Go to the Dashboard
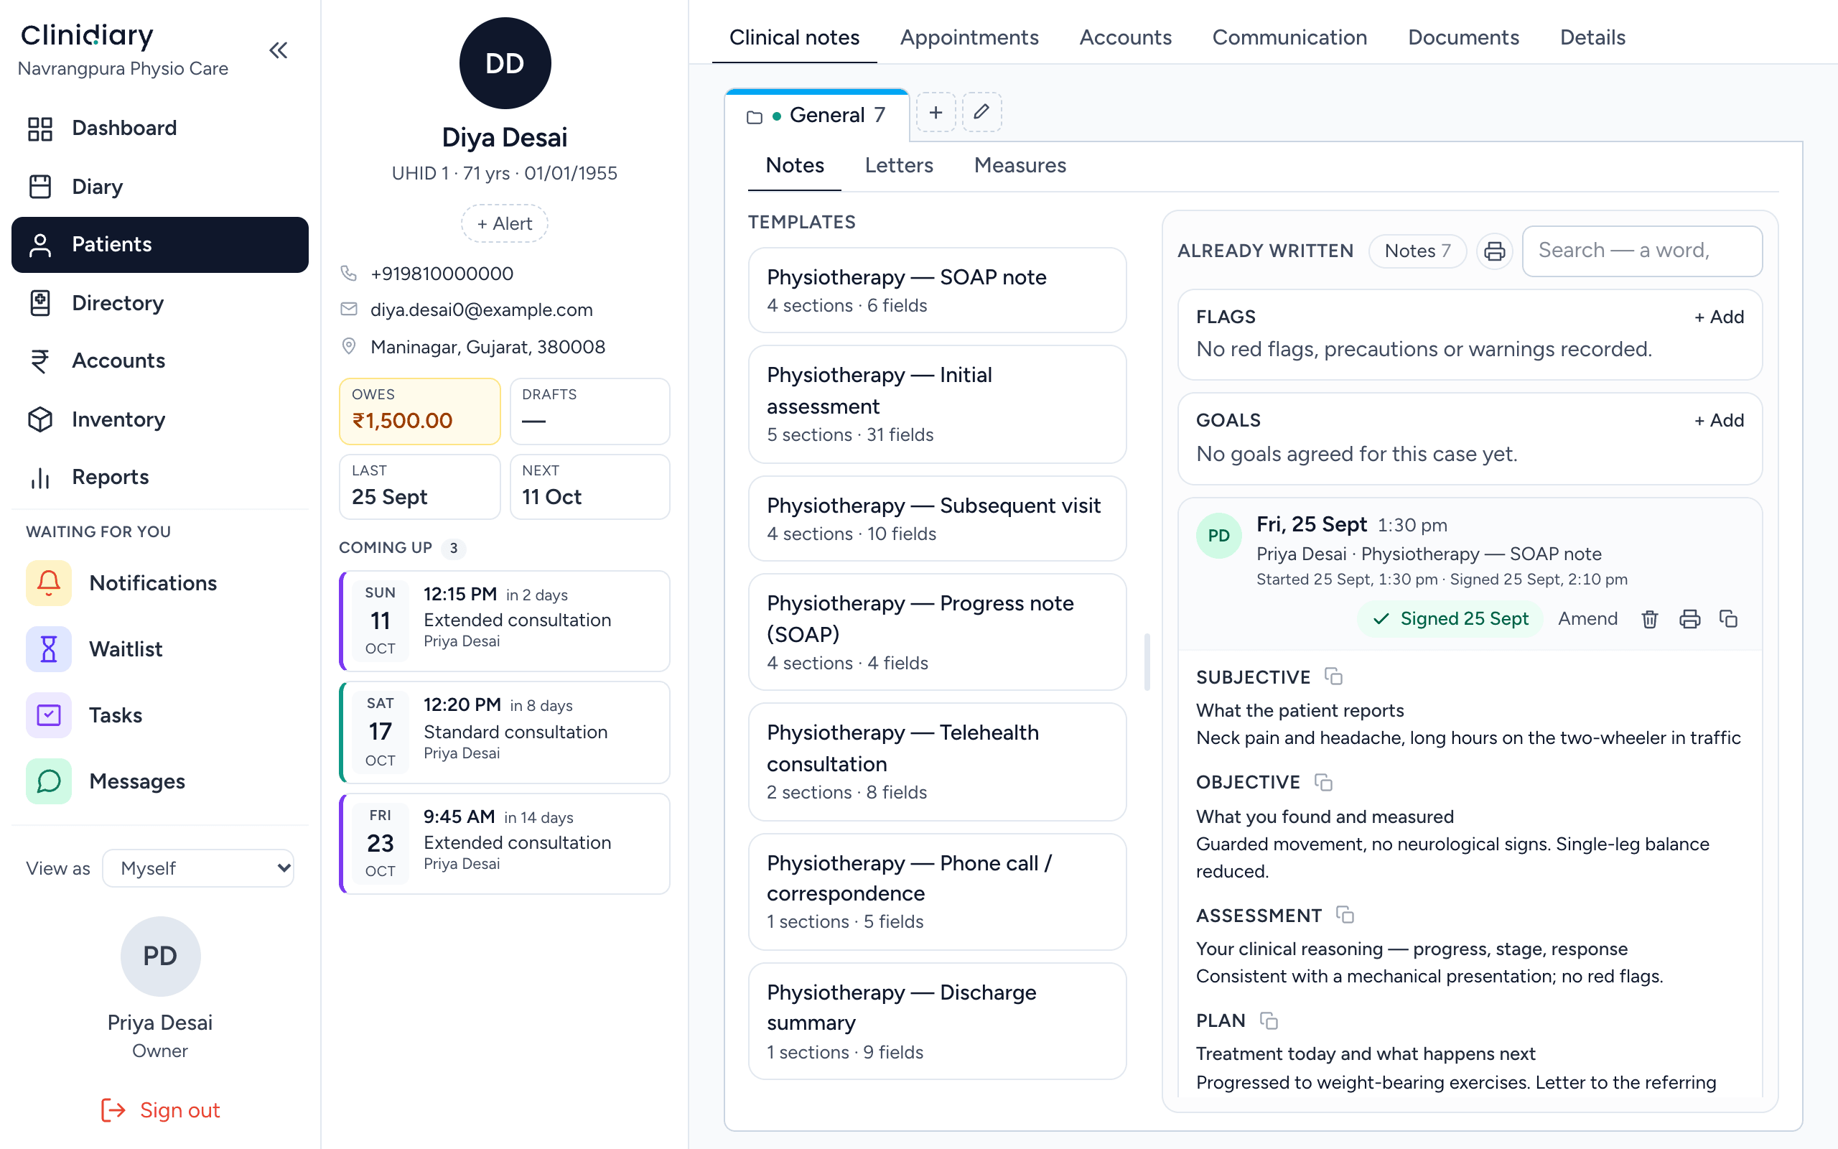Viewport: 1838px width, 1149px height. (x=159, y=128)
